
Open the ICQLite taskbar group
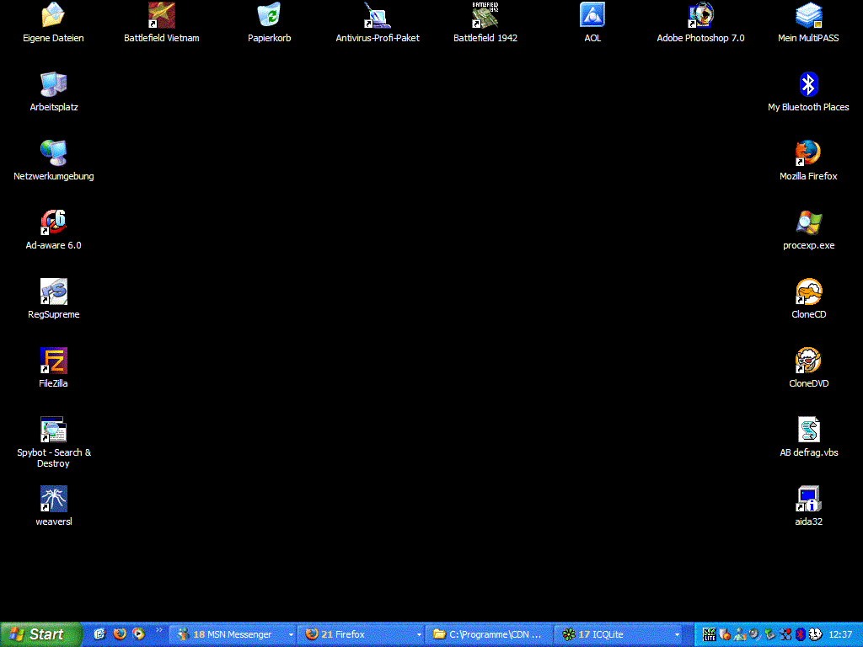click(618, 634)
